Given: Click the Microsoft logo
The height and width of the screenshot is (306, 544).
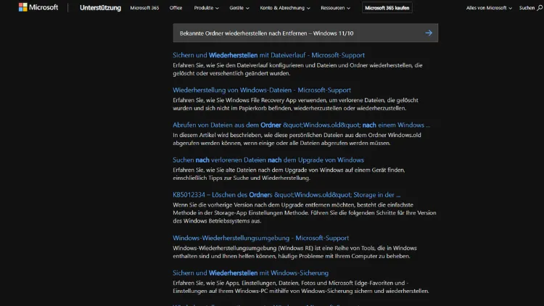Looking at the screenshot, I should pyautogui.click(x=38, y=7).
